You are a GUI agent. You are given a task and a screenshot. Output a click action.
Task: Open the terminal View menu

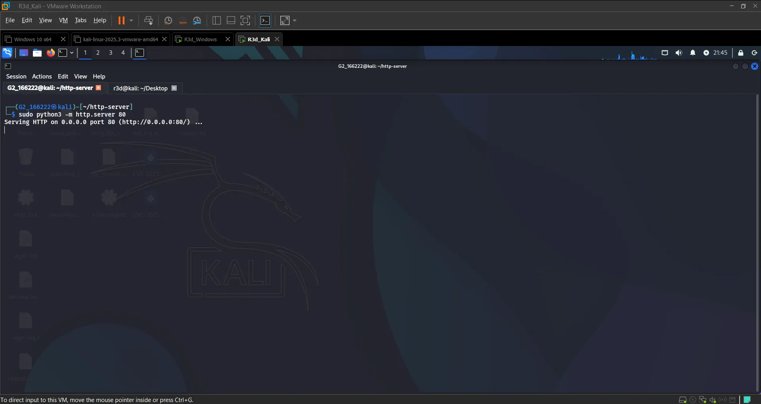81,77
